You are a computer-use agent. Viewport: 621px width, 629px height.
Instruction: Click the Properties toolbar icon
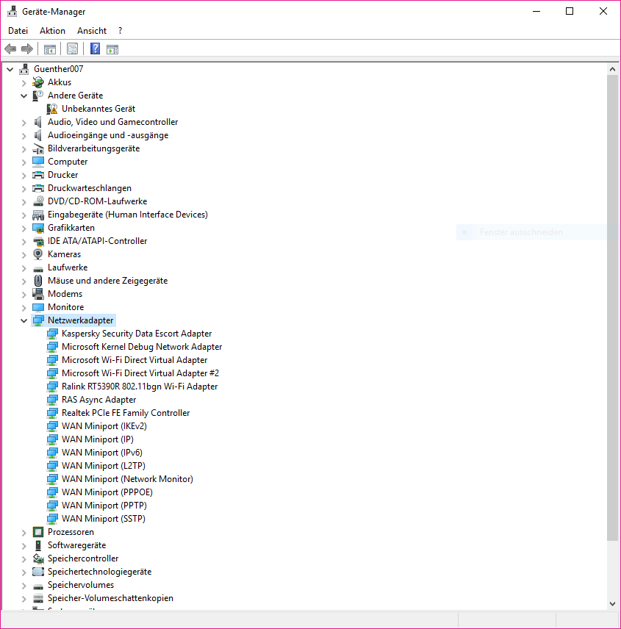[x=72, y=49]
